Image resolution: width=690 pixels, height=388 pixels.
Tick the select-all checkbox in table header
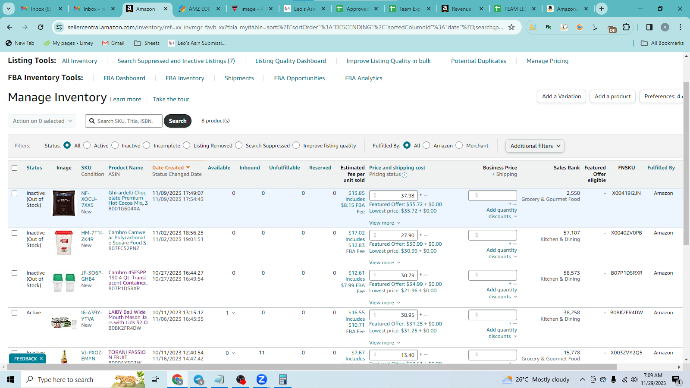coord(15,168)
